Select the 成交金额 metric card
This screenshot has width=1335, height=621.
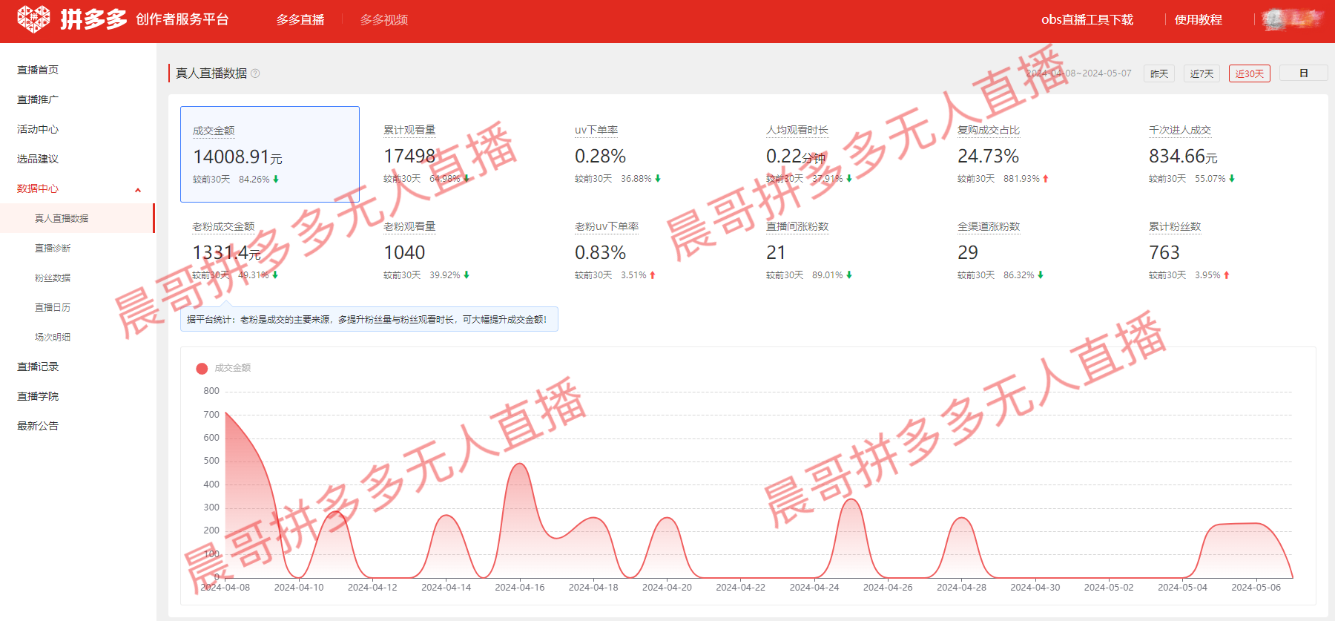pyautogui.click(x=270, y=154)
